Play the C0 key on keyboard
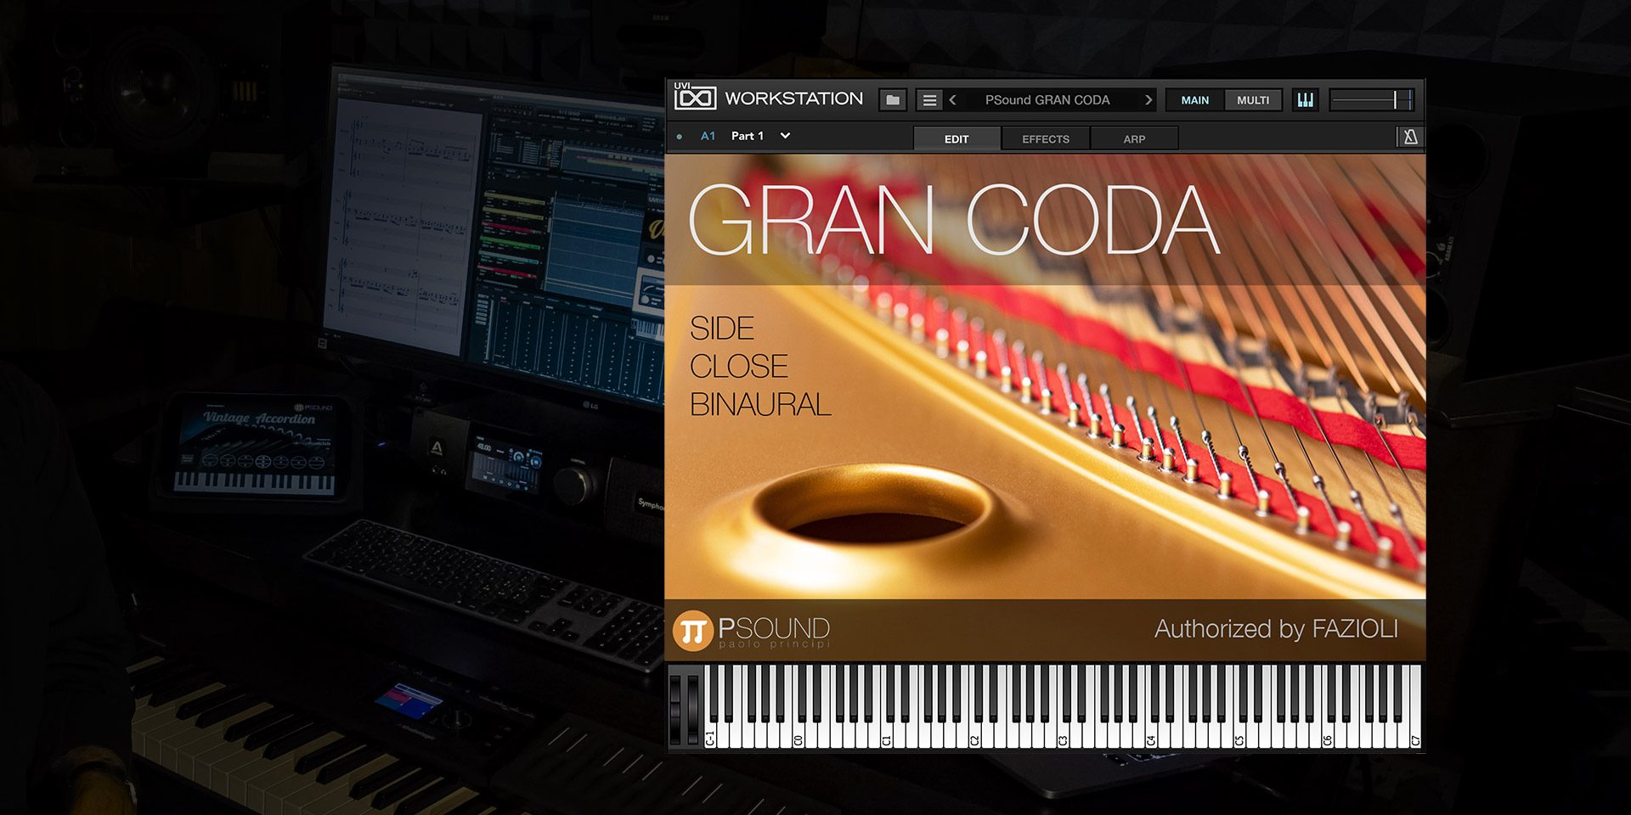This screenshot has width=1631, height=815. pyautogui.click(x=799, y=737)
